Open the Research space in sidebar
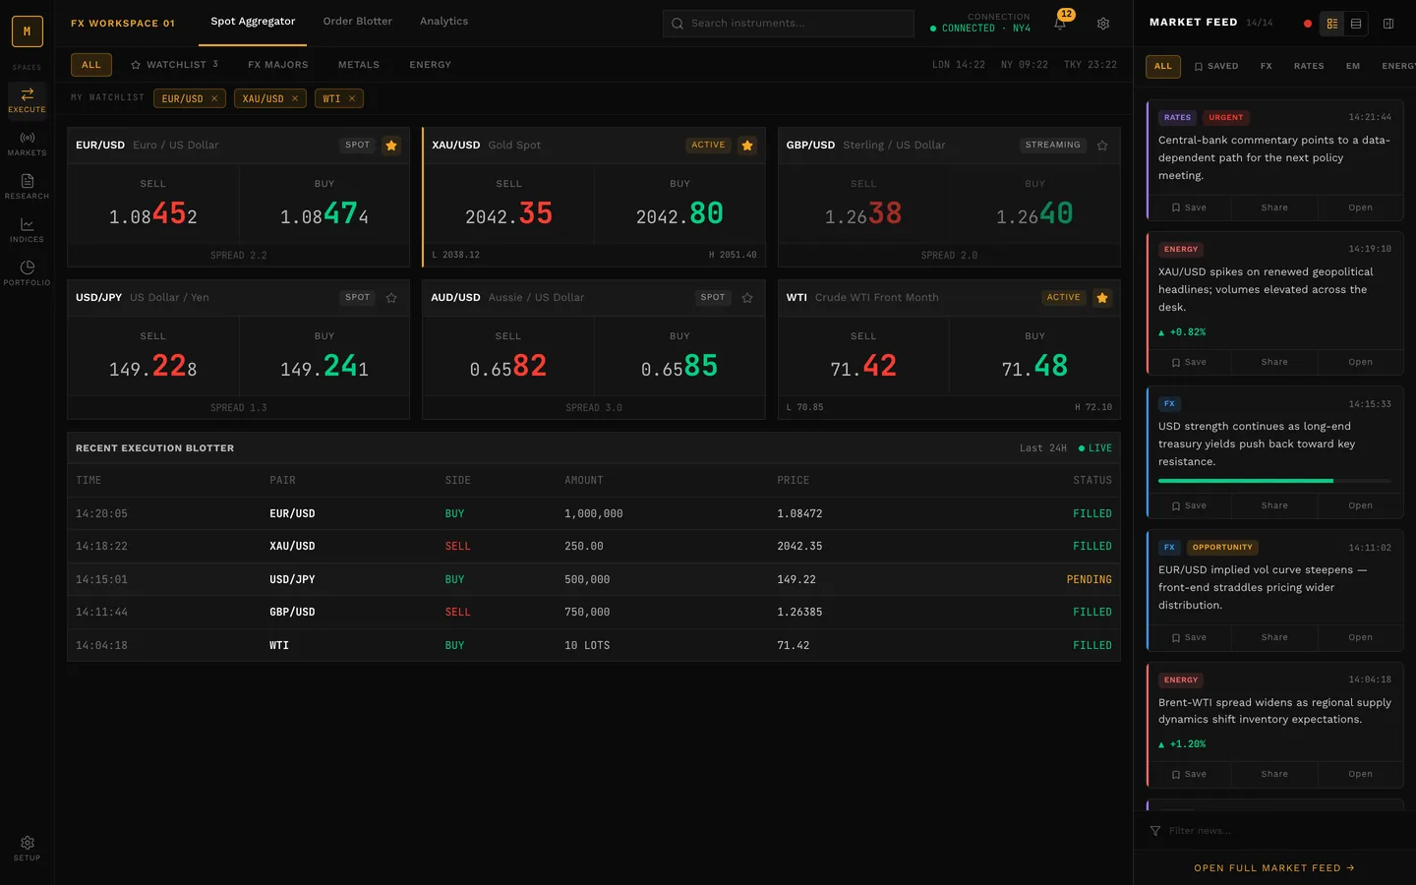 point(27,186)
